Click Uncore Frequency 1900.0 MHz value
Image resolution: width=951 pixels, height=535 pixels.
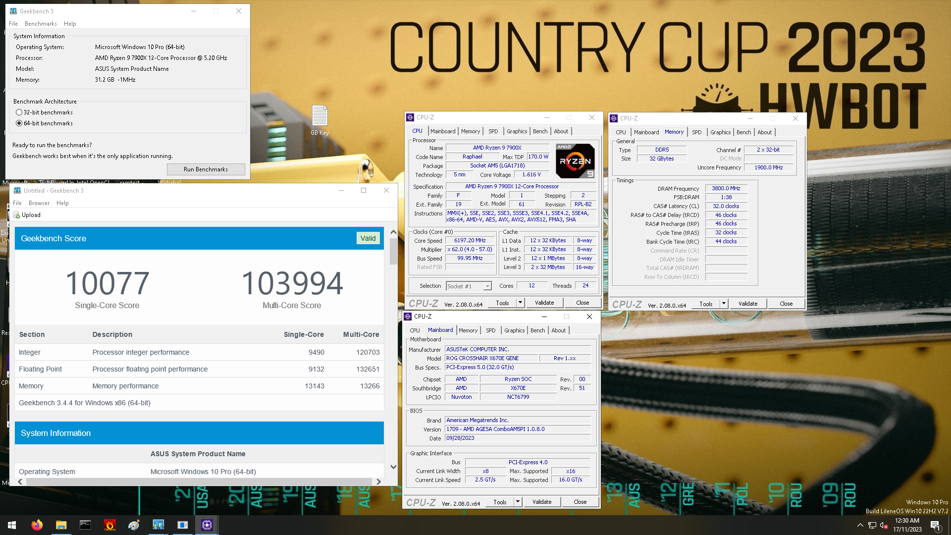click(768, 167)
